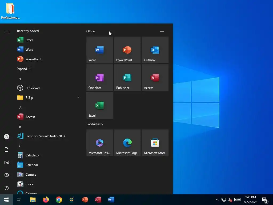Open the Excel tile in Office group

click(x=100, y=105)
